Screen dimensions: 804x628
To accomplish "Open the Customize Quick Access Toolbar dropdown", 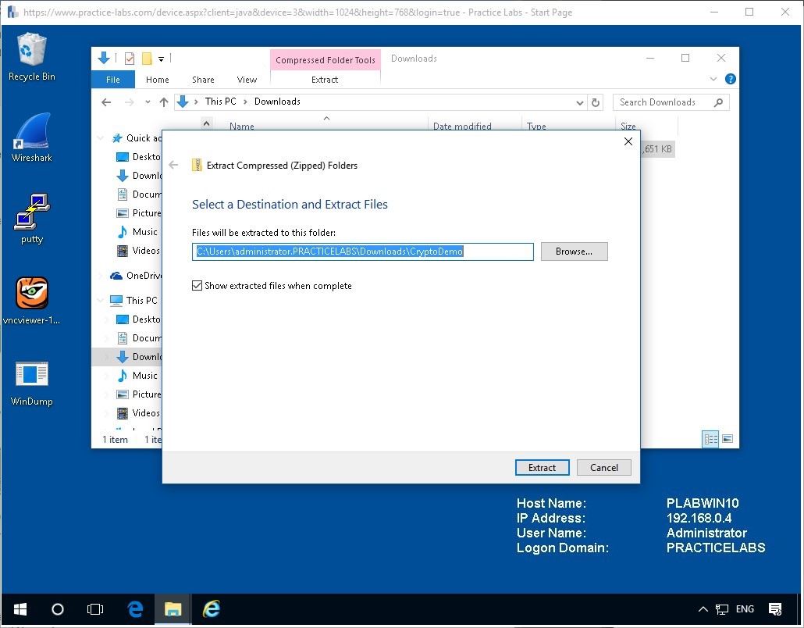I will tap(162, 58).
